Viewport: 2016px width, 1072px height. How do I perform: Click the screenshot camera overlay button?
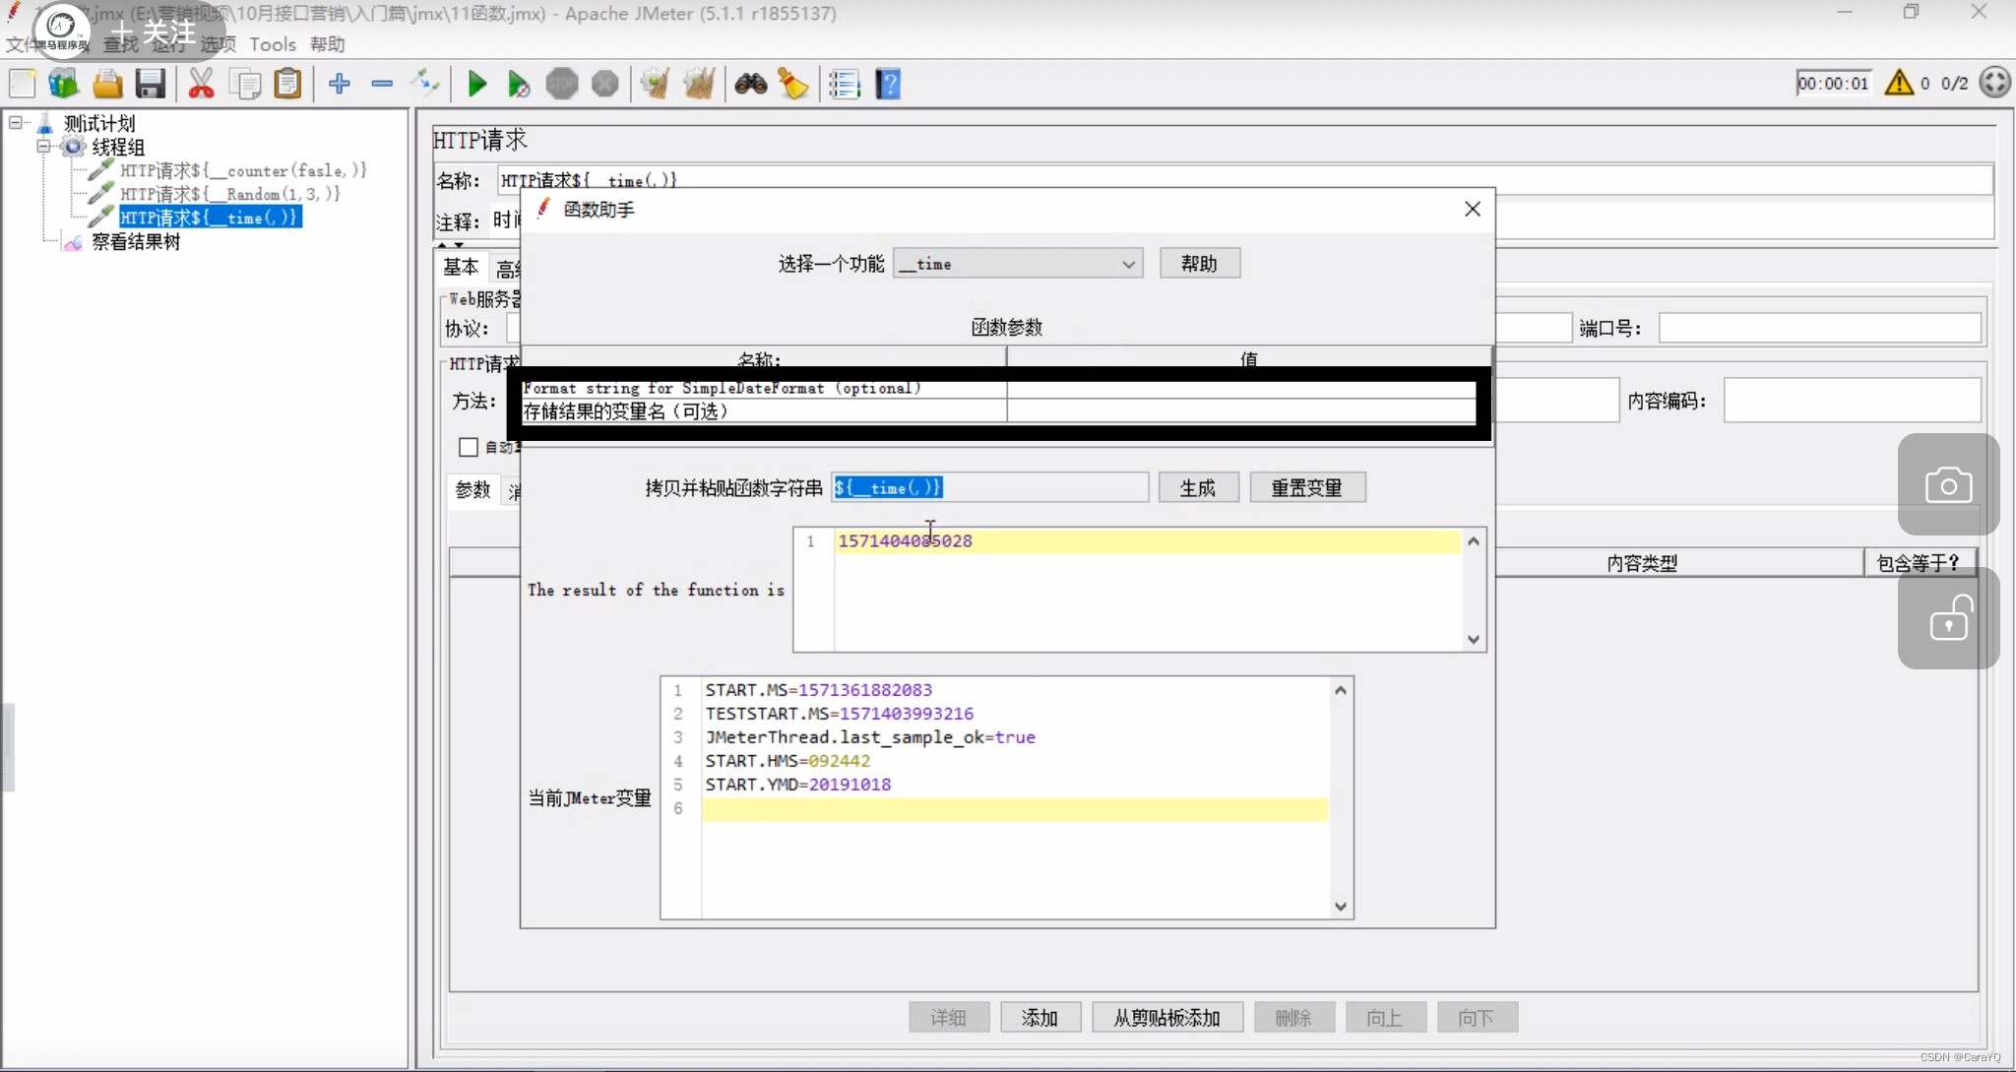point(1948,484)
